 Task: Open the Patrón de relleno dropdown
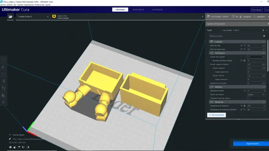256,95
